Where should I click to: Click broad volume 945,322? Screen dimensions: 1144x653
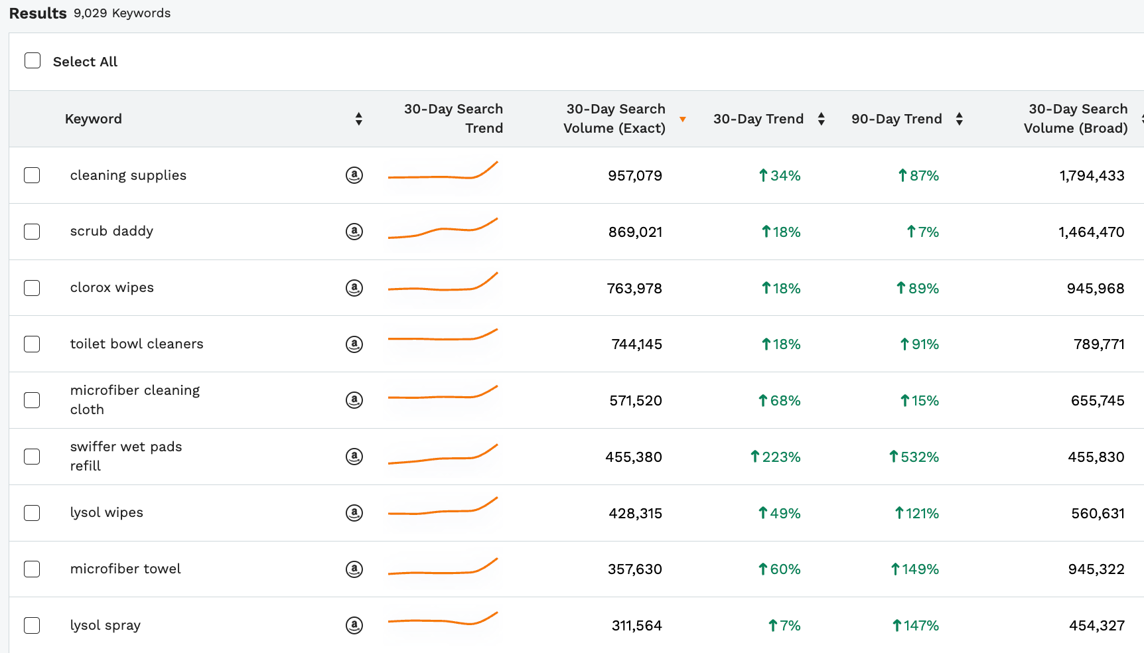[1096, 569]
